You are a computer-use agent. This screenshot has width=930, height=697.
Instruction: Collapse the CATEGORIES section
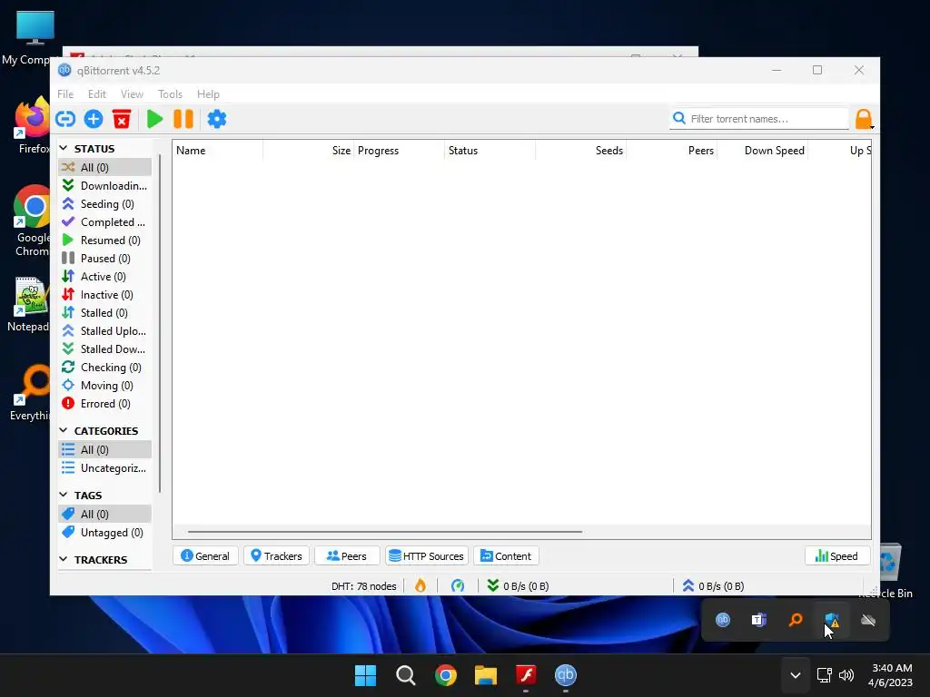[x=64, y=430]
